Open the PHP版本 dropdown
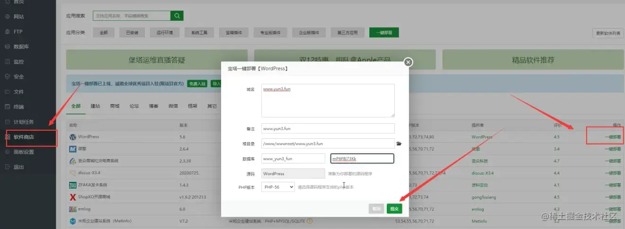Image resolution: width=625 pixels, height=229 pixels. [x=278, y=187]
